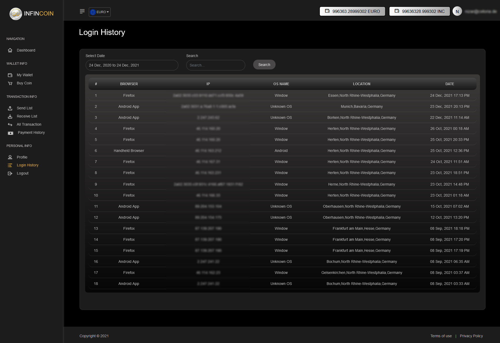500x343 pixels.
Task: Open the Select Date range picker
Action: [x=132, y=65]
